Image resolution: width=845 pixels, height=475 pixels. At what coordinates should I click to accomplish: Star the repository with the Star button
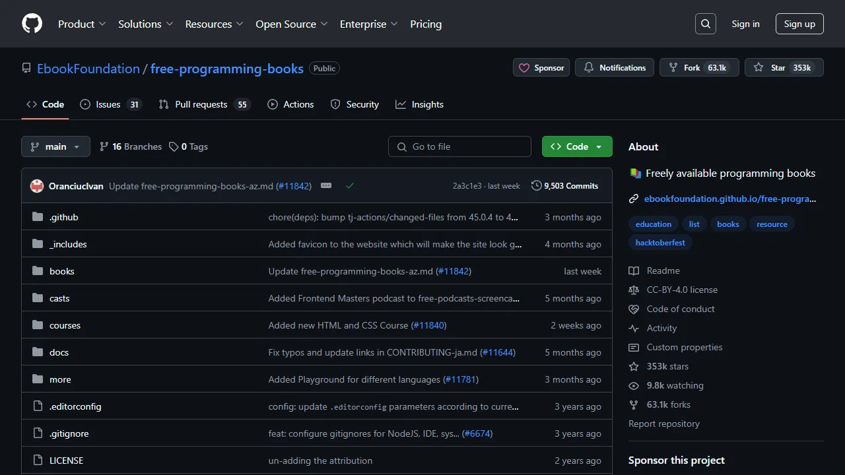pos(784,67)
